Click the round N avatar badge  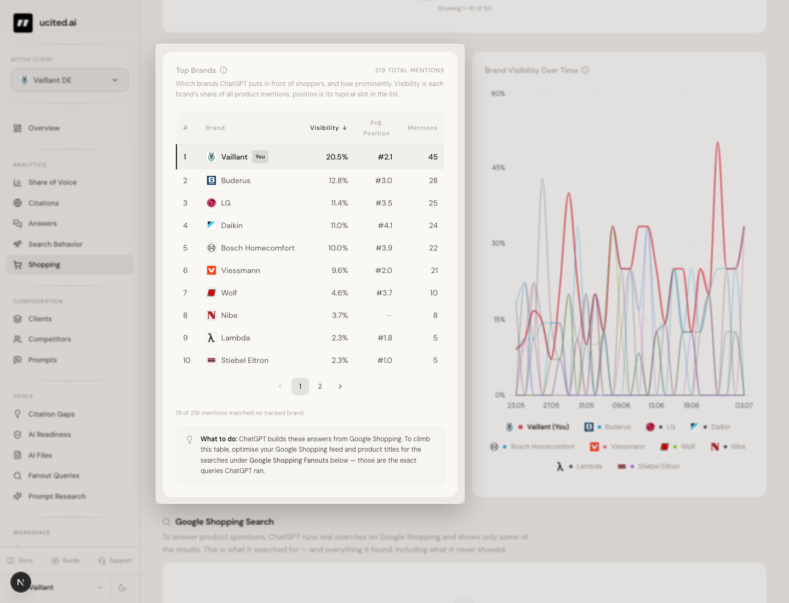[x=21, y=582]
